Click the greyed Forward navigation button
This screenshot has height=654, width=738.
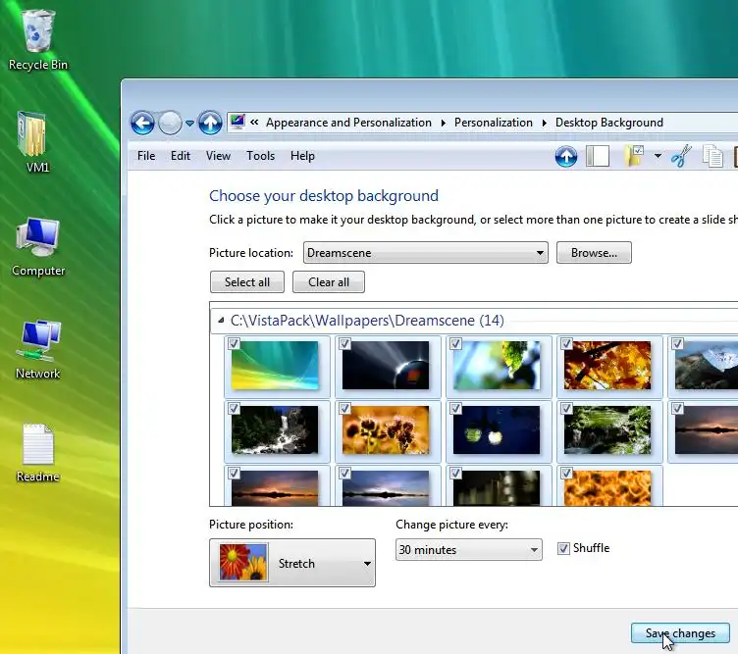coord(170,124)
